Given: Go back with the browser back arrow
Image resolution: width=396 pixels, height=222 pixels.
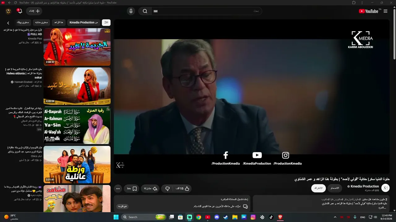Looking at the screenshot, I should point(9,2).
